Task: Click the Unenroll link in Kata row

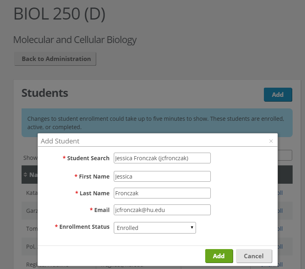Action: (280, 193)
